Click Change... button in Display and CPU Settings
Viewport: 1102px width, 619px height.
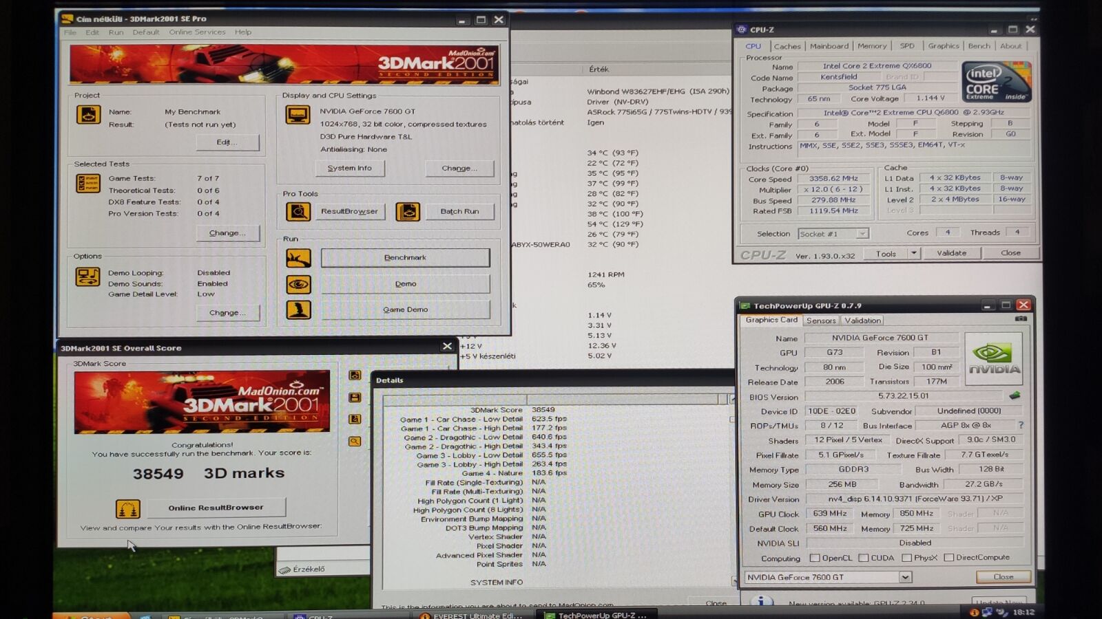pyautogui.click(x=459, y=169)
